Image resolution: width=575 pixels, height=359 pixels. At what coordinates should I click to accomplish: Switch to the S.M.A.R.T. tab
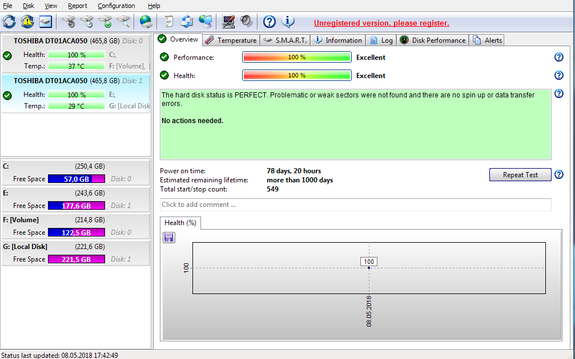pyautogui.click(x=284, y=40)
